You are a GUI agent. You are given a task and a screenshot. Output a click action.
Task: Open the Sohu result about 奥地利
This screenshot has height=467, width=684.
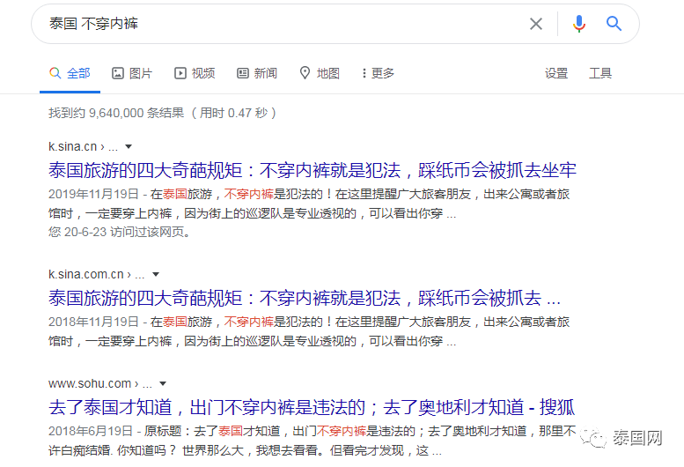pos(311,407)
